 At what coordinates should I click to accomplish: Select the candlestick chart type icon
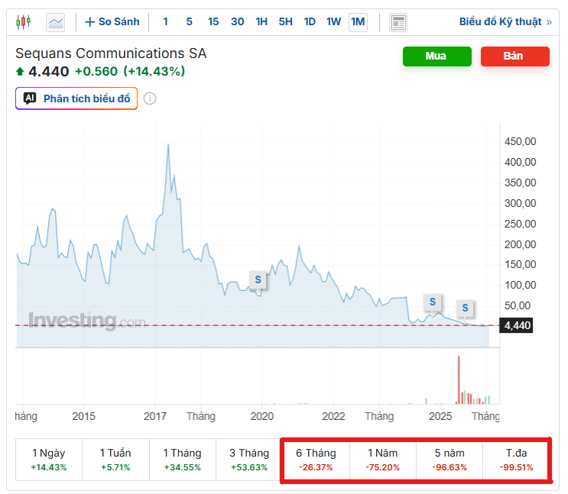click(x=23, y=22)
